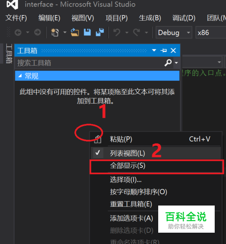Click the vertical 工具箱 side tab

coord(9,53)
